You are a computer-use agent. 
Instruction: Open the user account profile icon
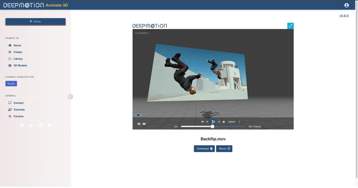coord(346,5)
